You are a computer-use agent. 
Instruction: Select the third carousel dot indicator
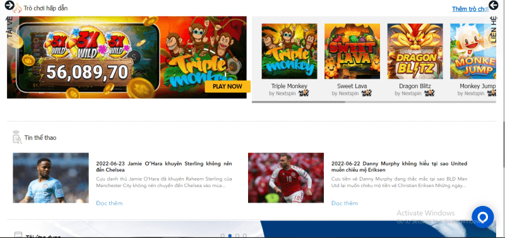(237, 235)
